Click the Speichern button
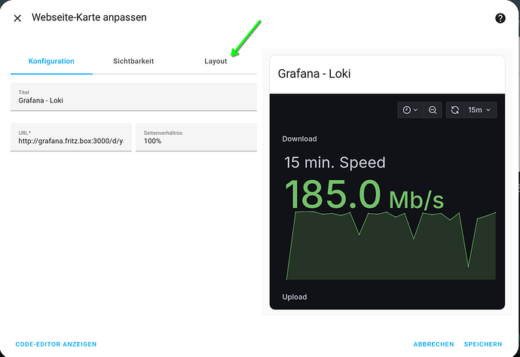The image size is (520, 357). [483, 344]
